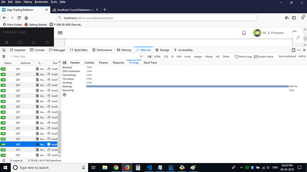Filter requests by XHR
307x172 pixels.
tap(179, 56)
